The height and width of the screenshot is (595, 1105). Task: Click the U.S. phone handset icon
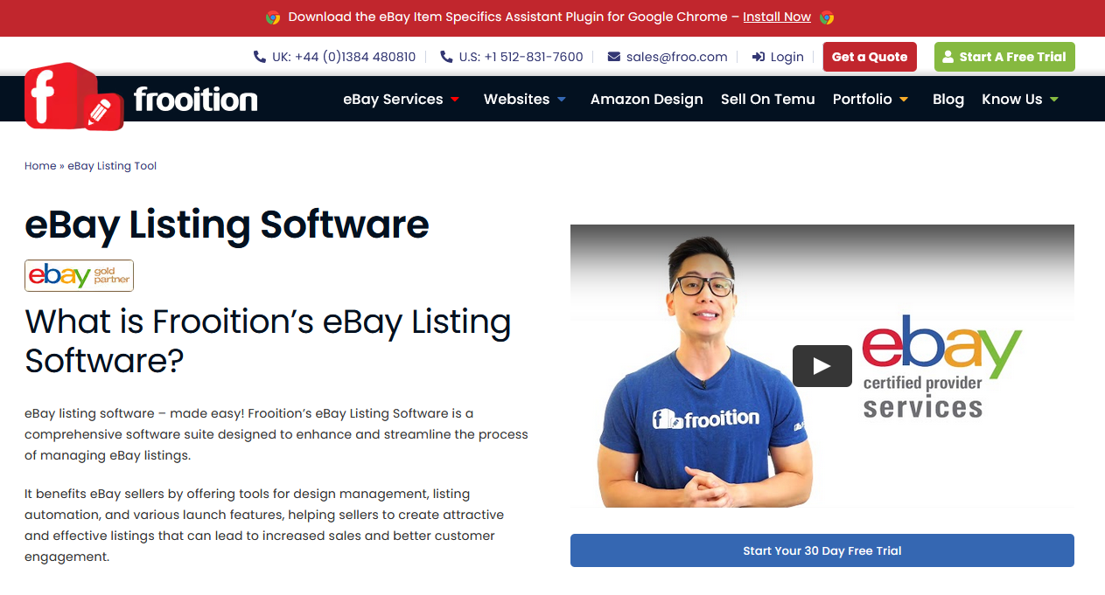[447, 57]
